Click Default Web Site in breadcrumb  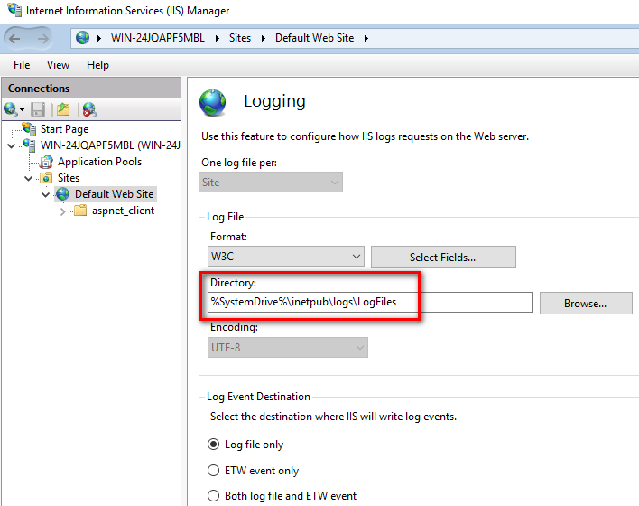click(314, 38)
